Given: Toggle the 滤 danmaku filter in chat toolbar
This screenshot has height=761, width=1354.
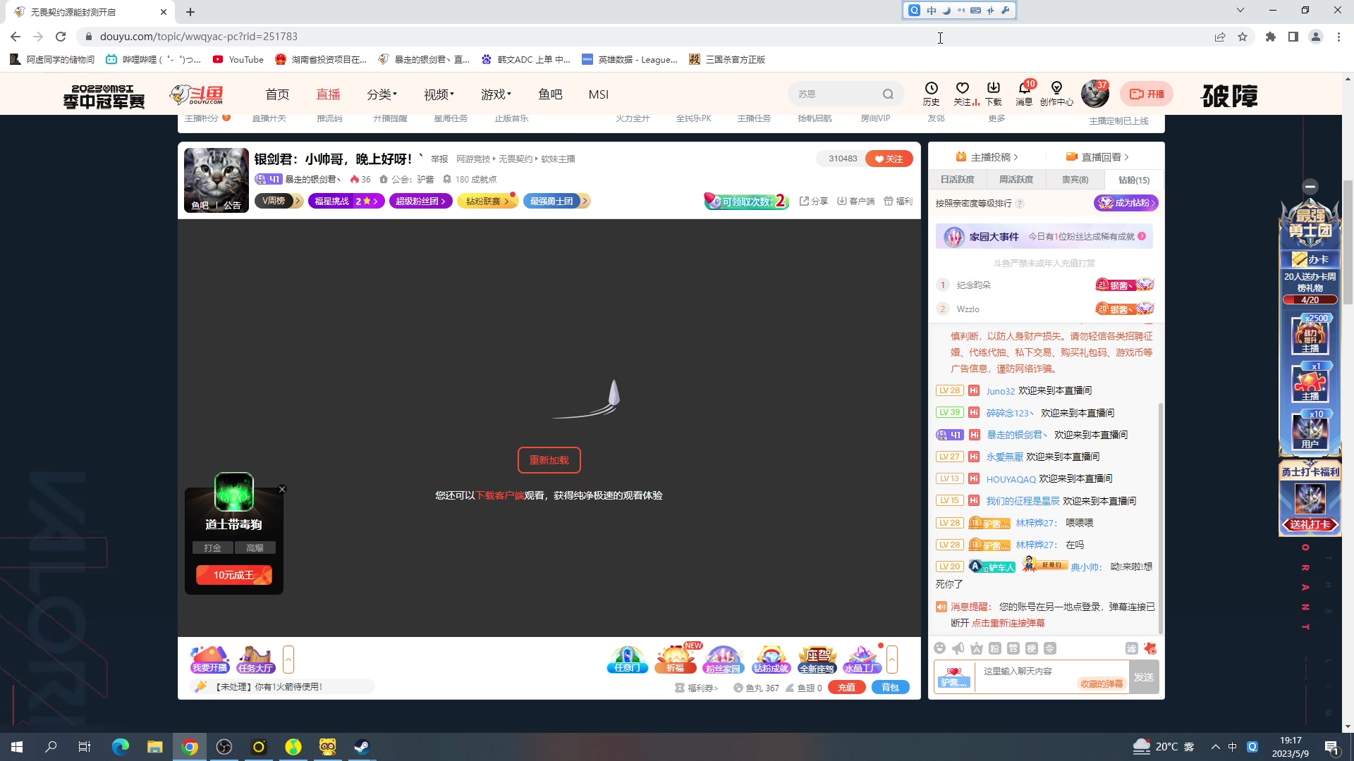Looking at the screenshot, I should [1132, 648].
